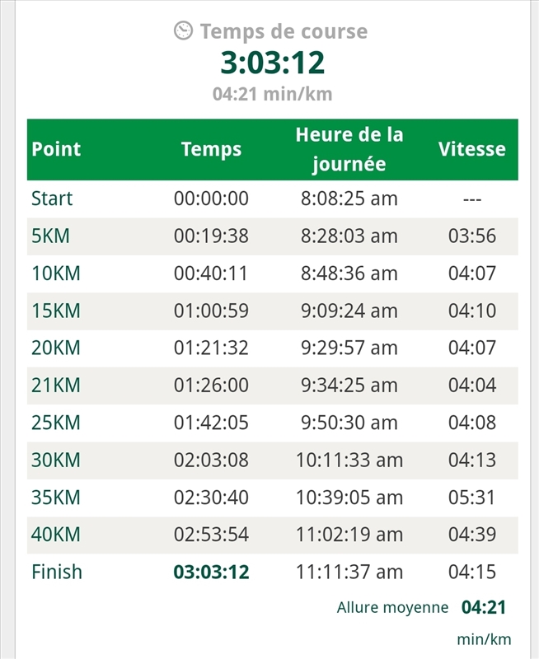Screen dimensions: 539x659
Task: Select the 20KM split label
Action: coord(56,348)
